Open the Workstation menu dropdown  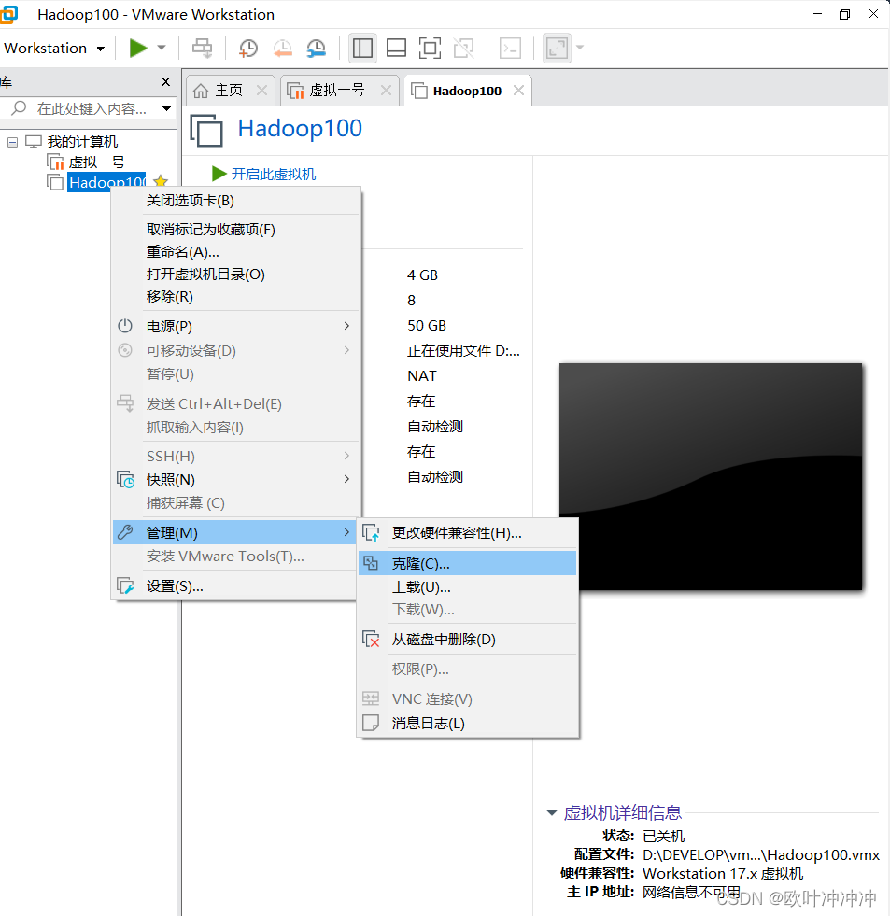[x=54, y=48]
